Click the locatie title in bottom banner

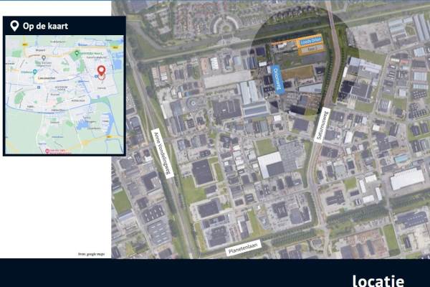point(378,279)
